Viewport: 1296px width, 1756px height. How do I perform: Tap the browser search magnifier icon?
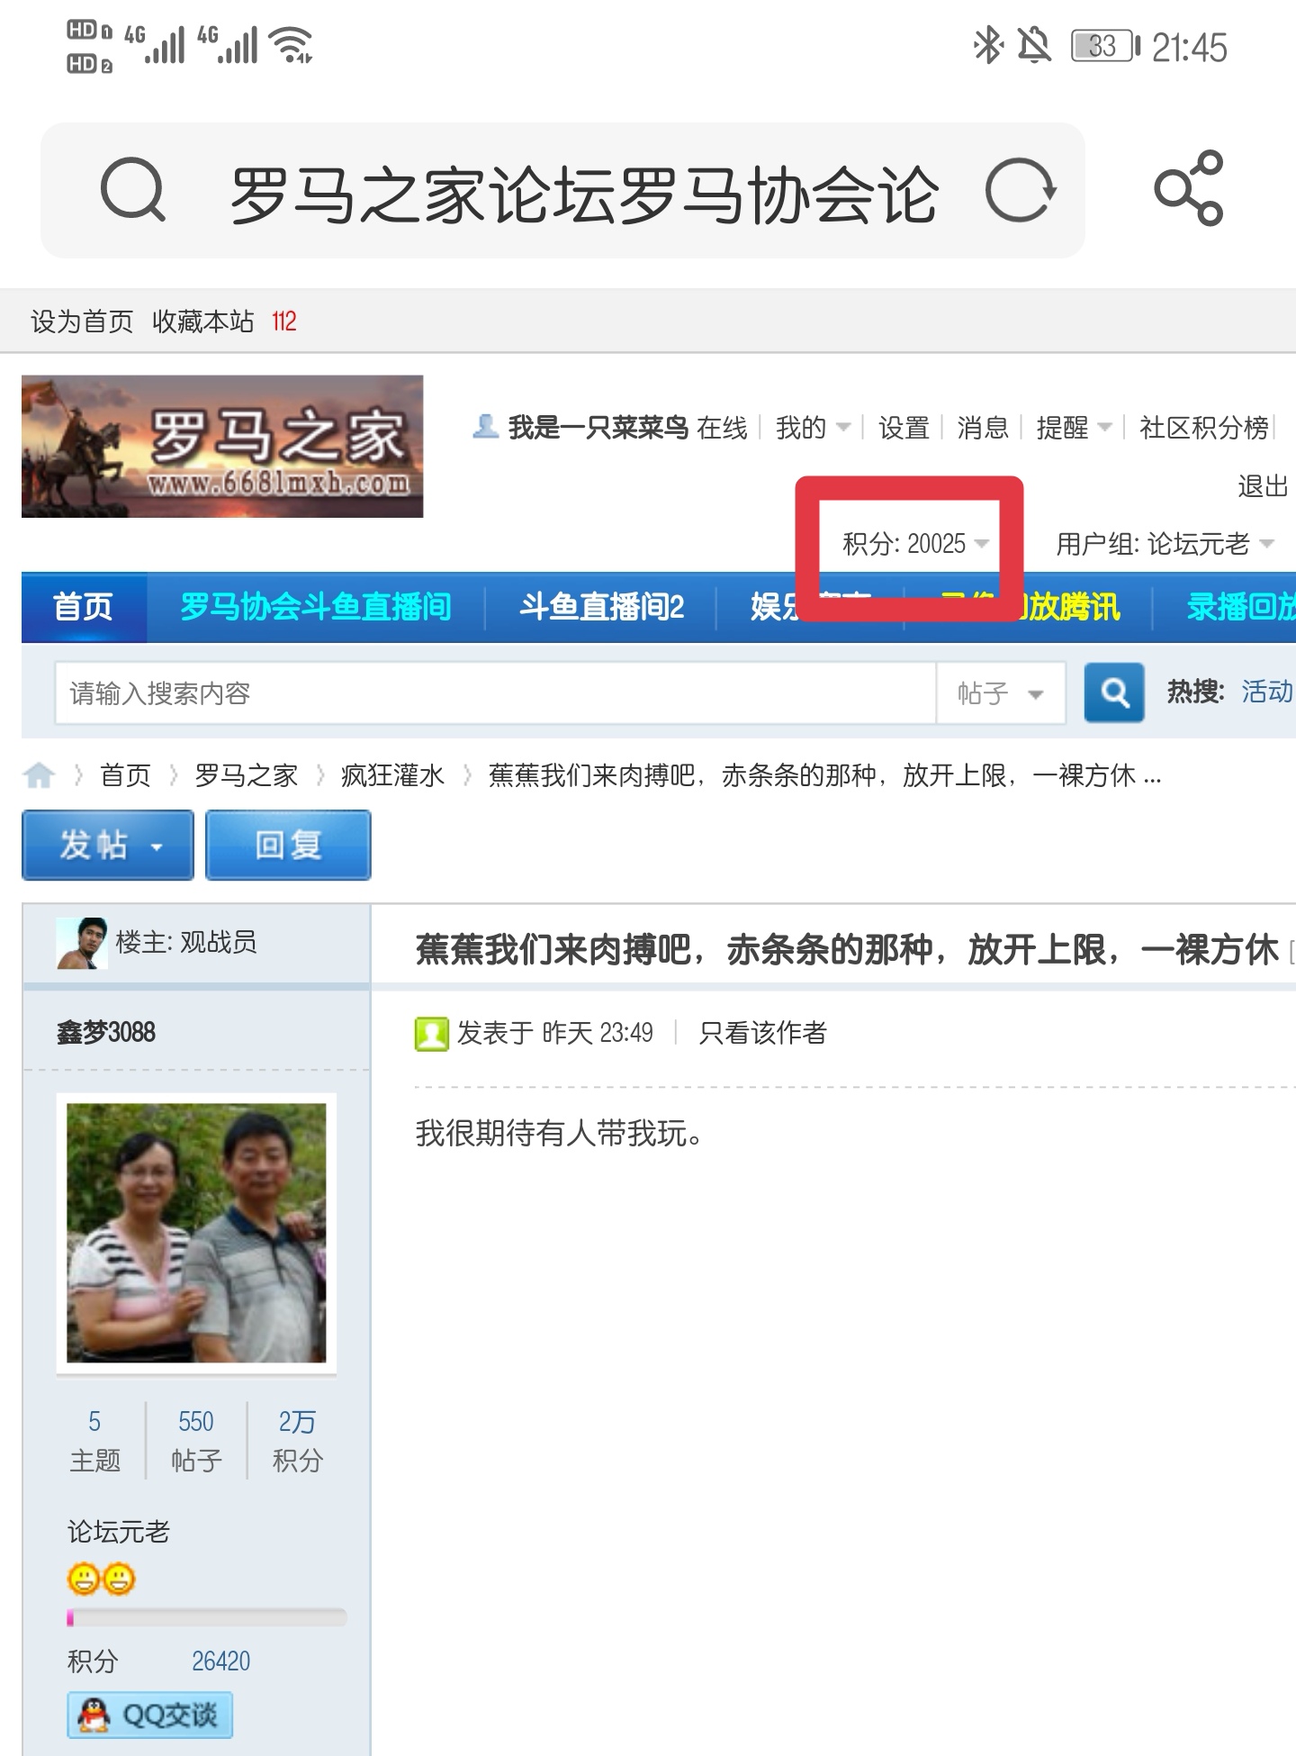click(133, 190)
